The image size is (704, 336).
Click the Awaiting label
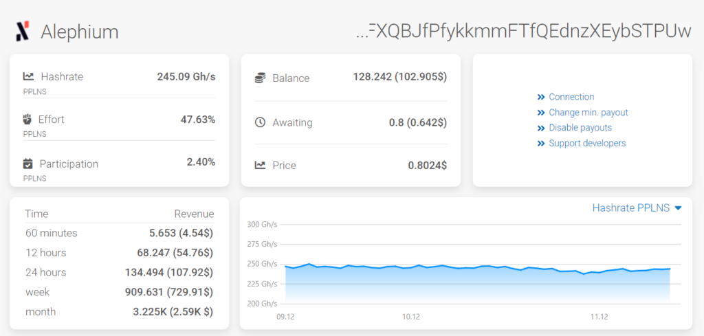click(x=292, y=123)
